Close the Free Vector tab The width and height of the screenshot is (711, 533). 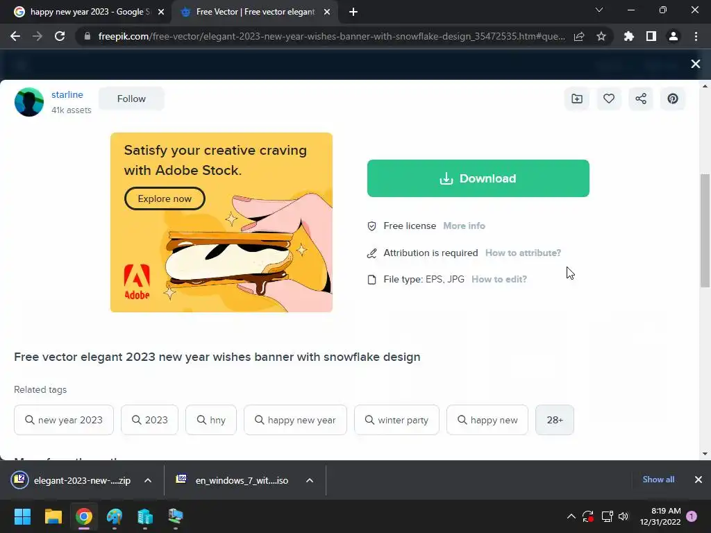click(327, 12)
